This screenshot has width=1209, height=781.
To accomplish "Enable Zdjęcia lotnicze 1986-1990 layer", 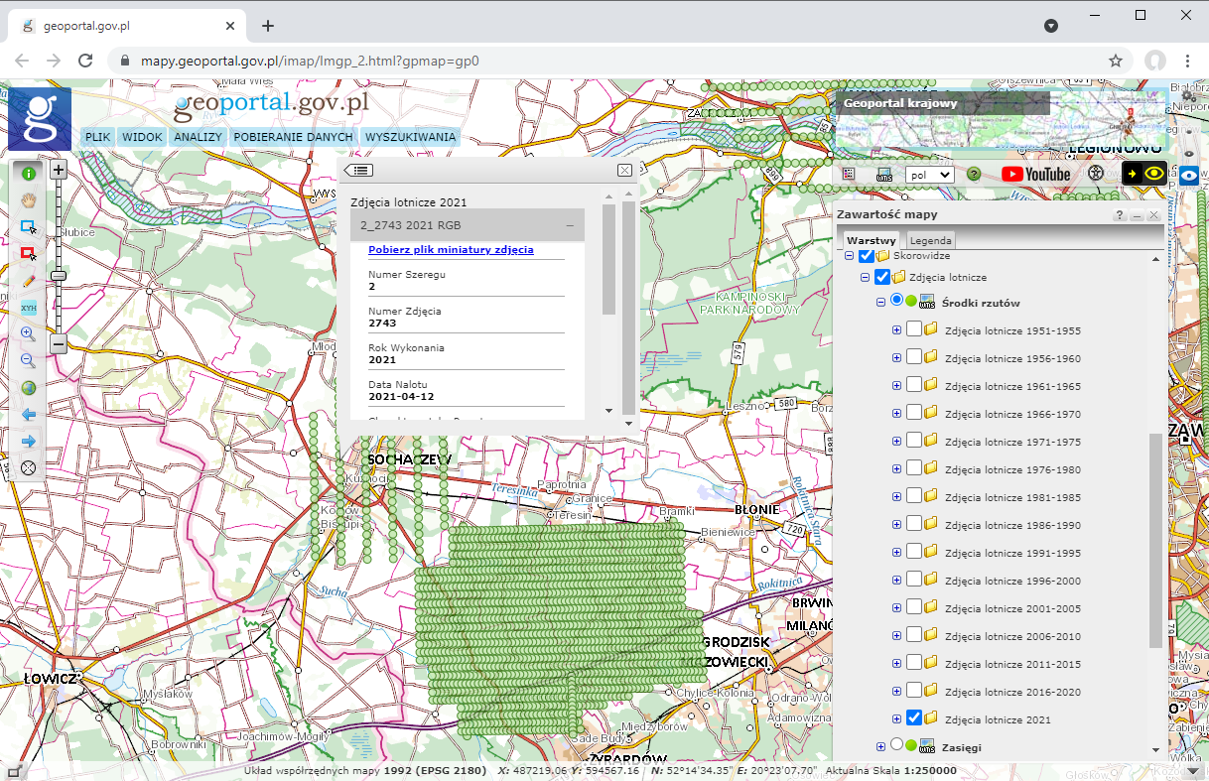I will point(914,525).
